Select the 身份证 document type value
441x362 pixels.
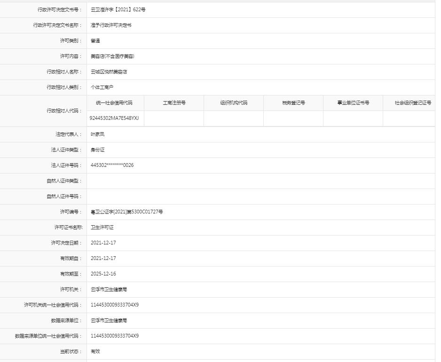tap(97, 150)
